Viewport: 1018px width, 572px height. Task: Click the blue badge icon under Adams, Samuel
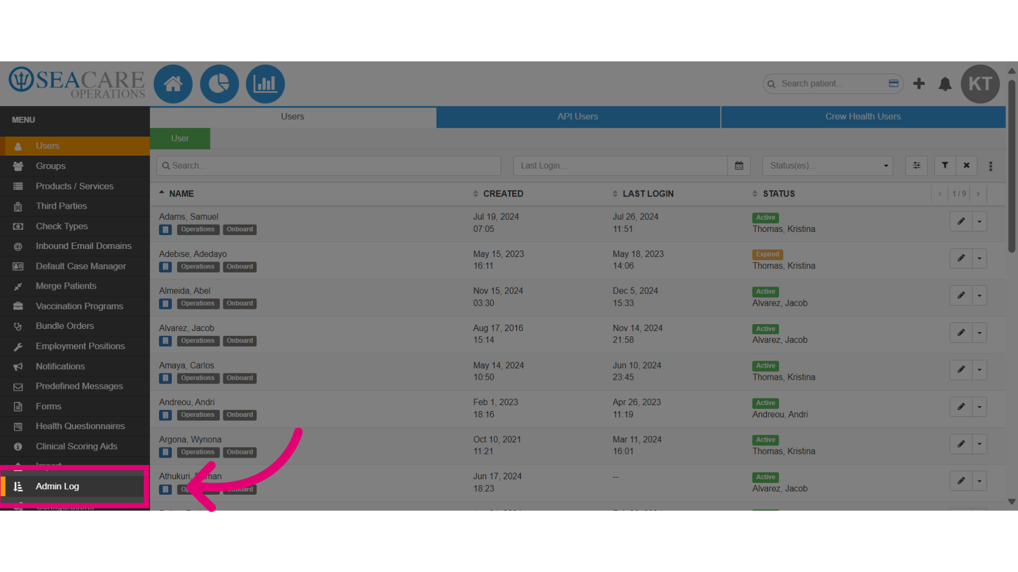(165, 230)
